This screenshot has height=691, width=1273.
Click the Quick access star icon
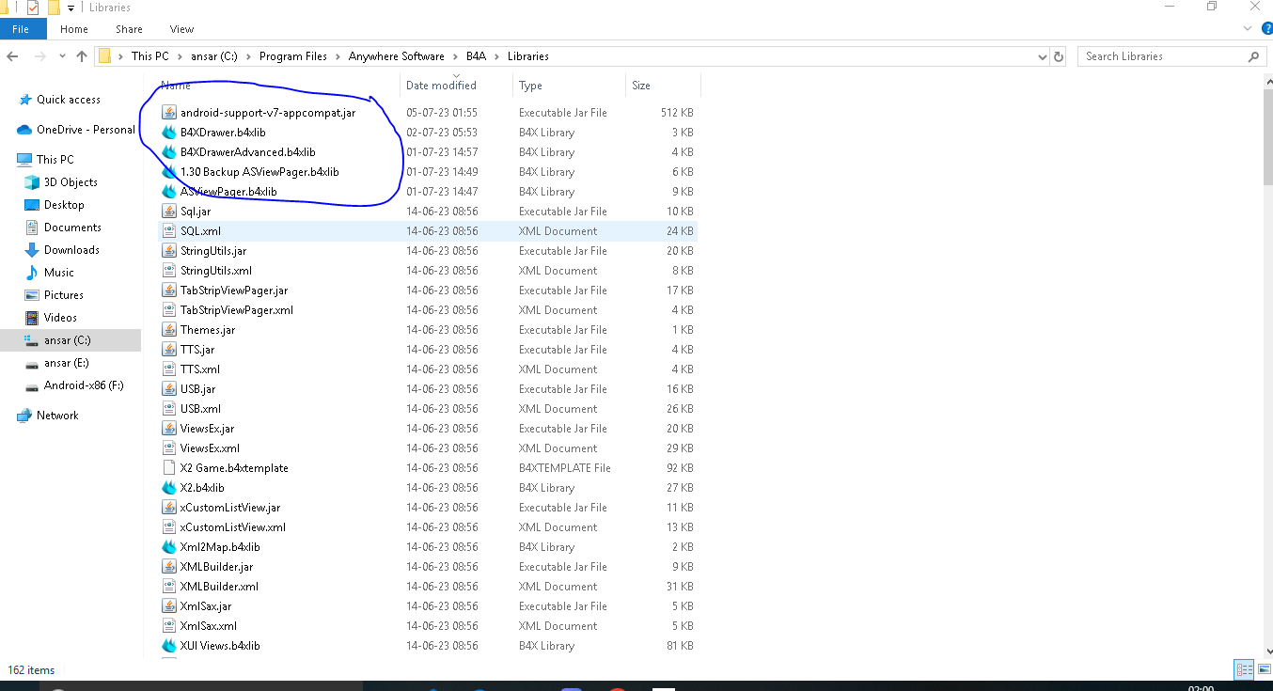(x=25, y=100)
